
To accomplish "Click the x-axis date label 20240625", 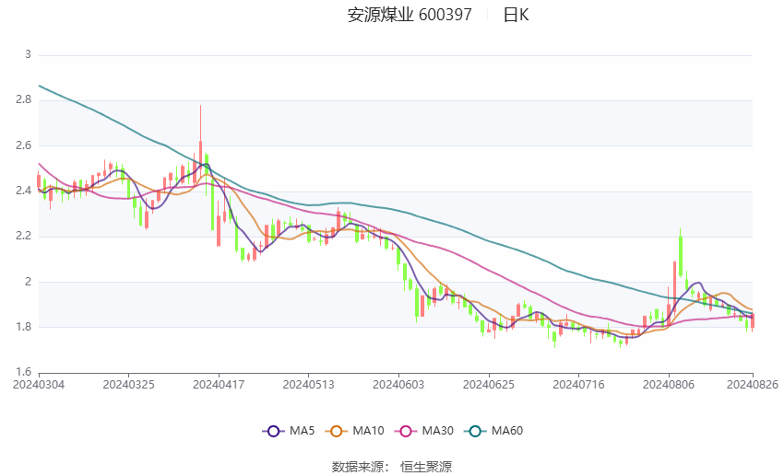I will (489, 385).
